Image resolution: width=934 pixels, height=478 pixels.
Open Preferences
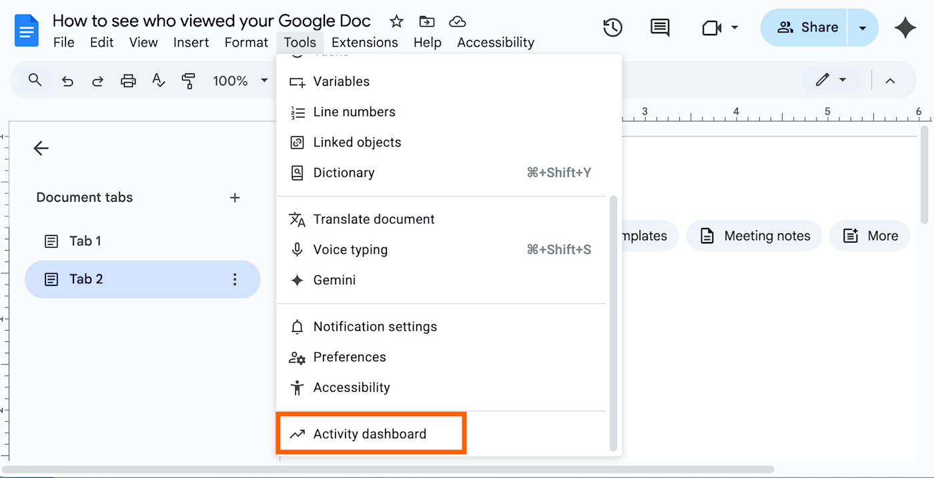pos(442,357)
